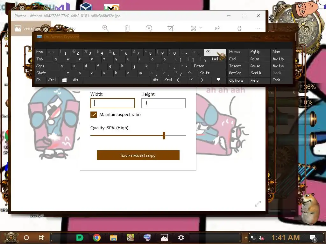The height and width of the screenshot is (244, 326).
Task: Click the Fade key on keyboard
Action: click(281, 80)
